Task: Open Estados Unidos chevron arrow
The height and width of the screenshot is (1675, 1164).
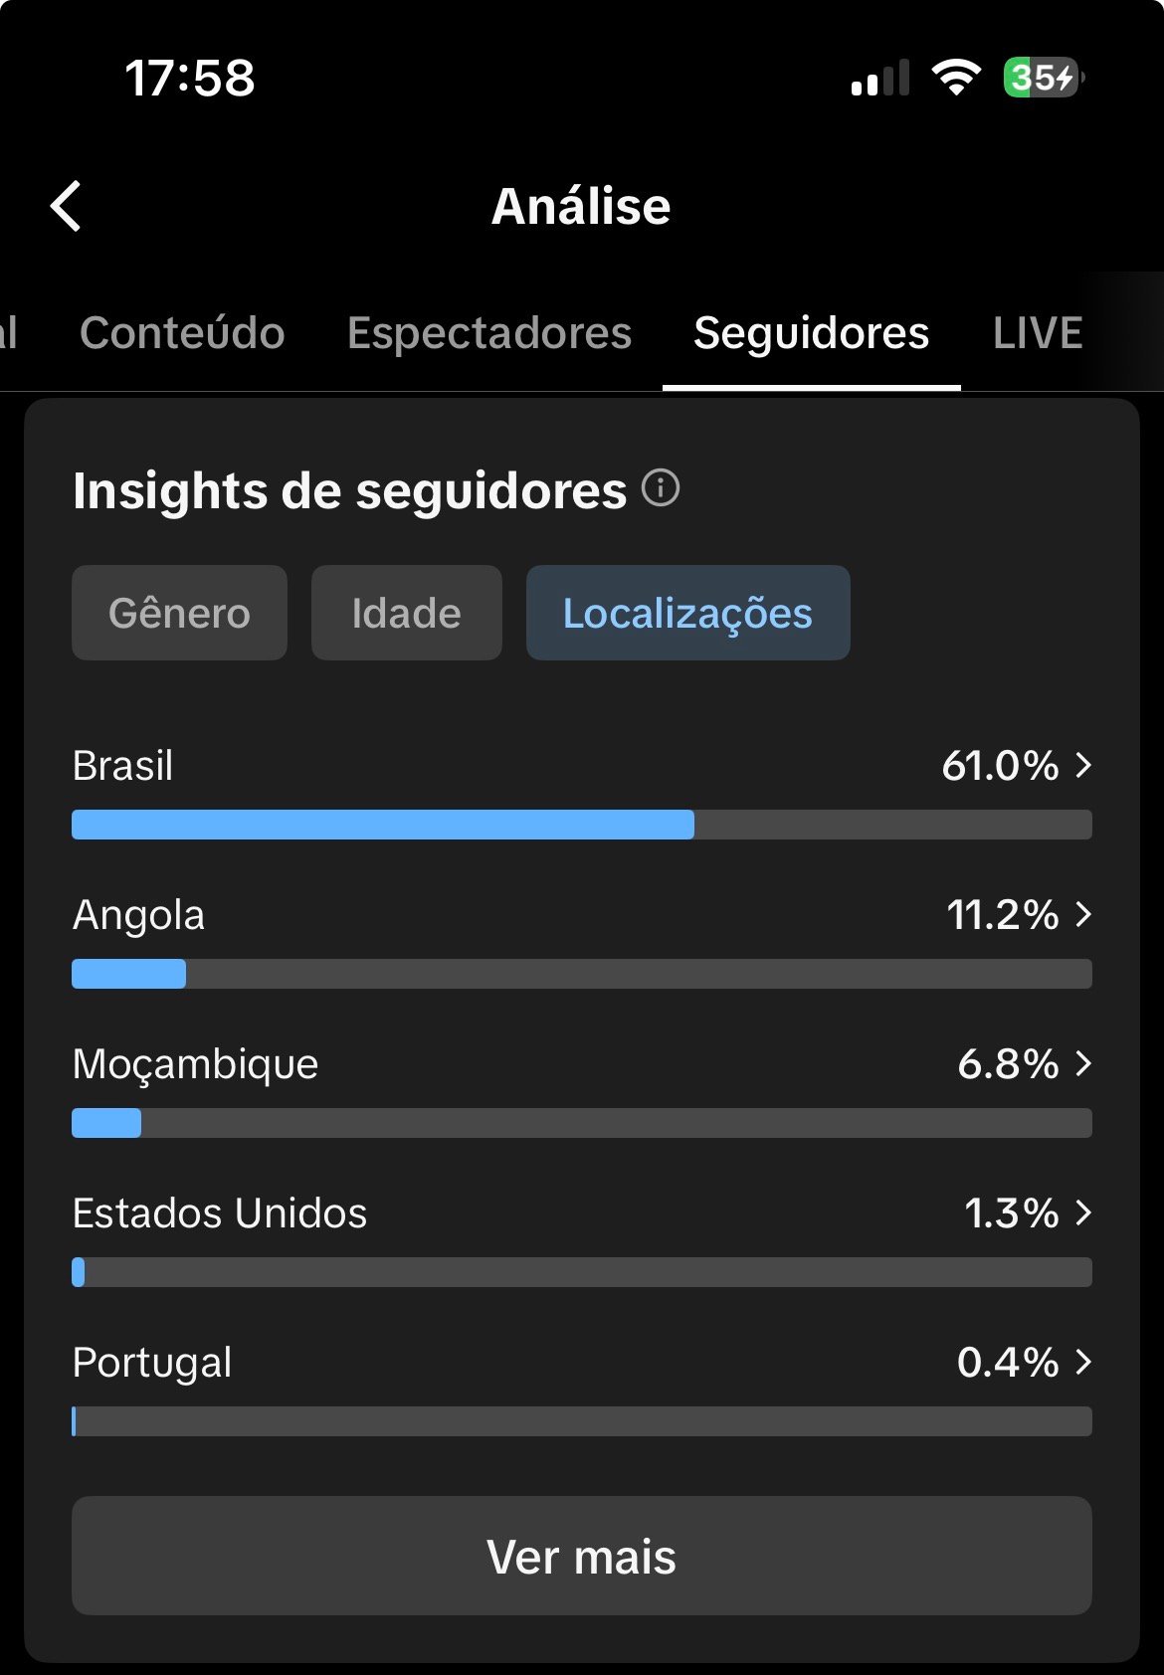Action: click(x=1084, y=1212)
